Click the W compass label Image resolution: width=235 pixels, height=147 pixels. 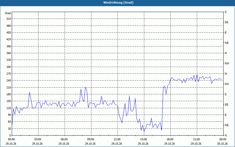pos(226,74)
